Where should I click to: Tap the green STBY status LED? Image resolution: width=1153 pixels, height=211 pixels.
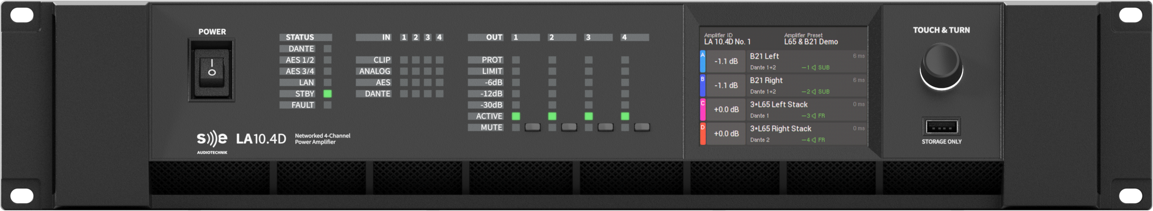coord(327,94)
